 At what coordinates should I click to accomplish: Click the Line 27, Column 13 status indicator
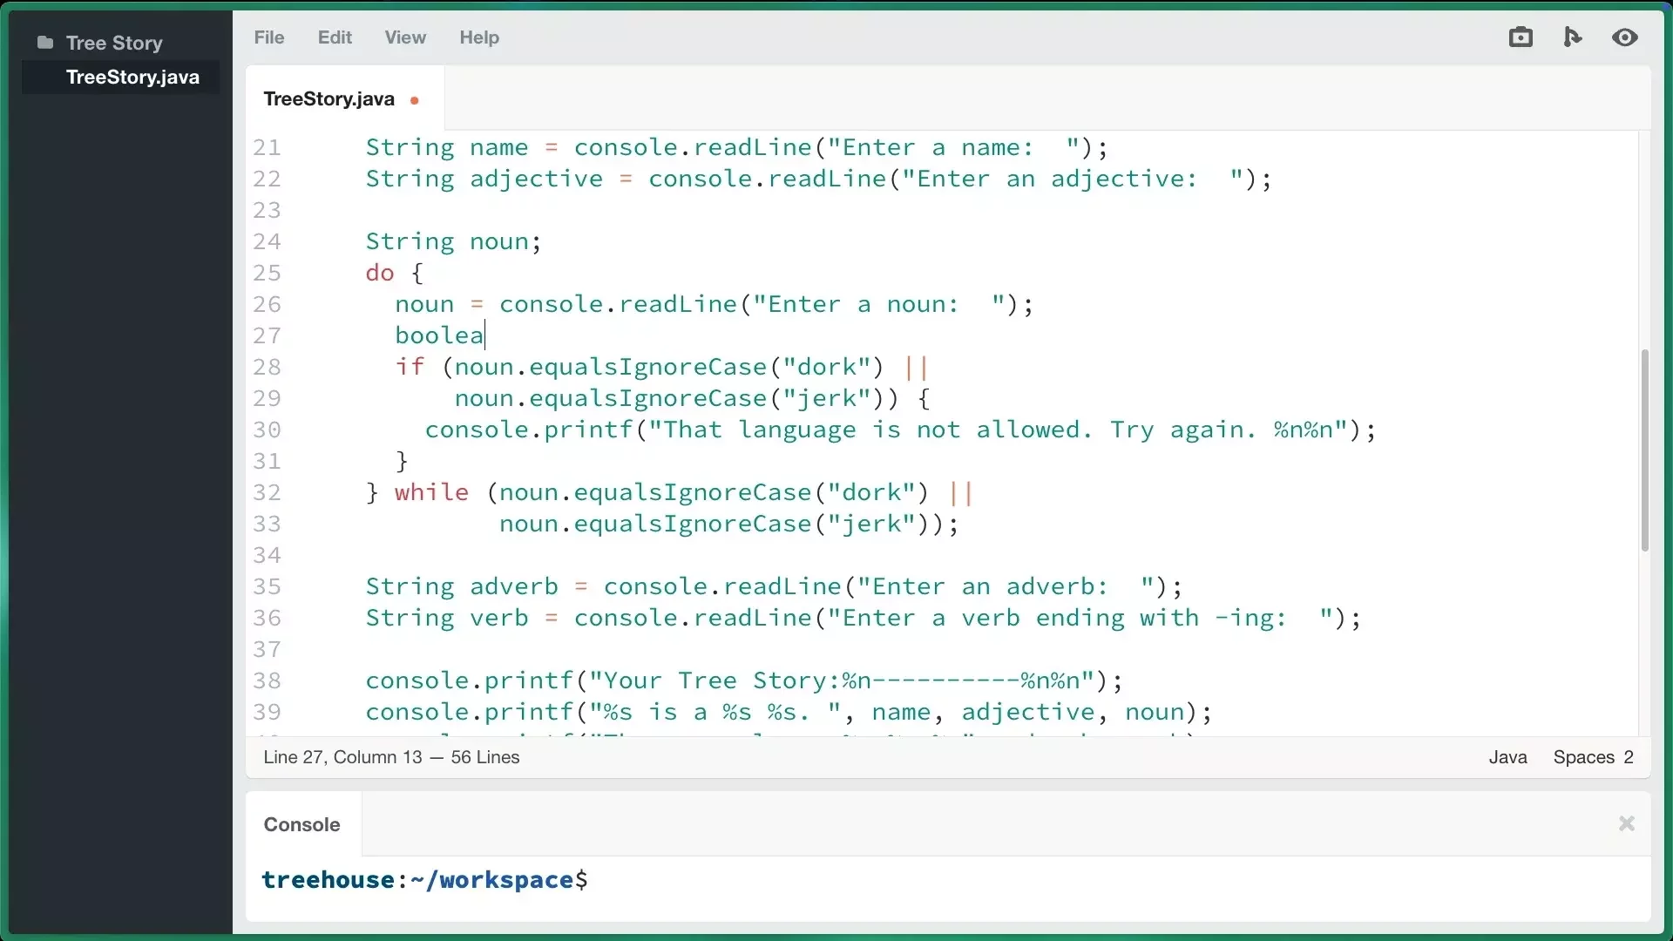[342, 757]
